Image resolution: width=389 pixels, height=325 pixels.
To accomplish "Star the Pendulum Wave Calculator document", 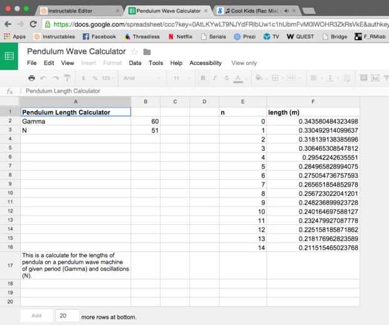I will point(134,52).
